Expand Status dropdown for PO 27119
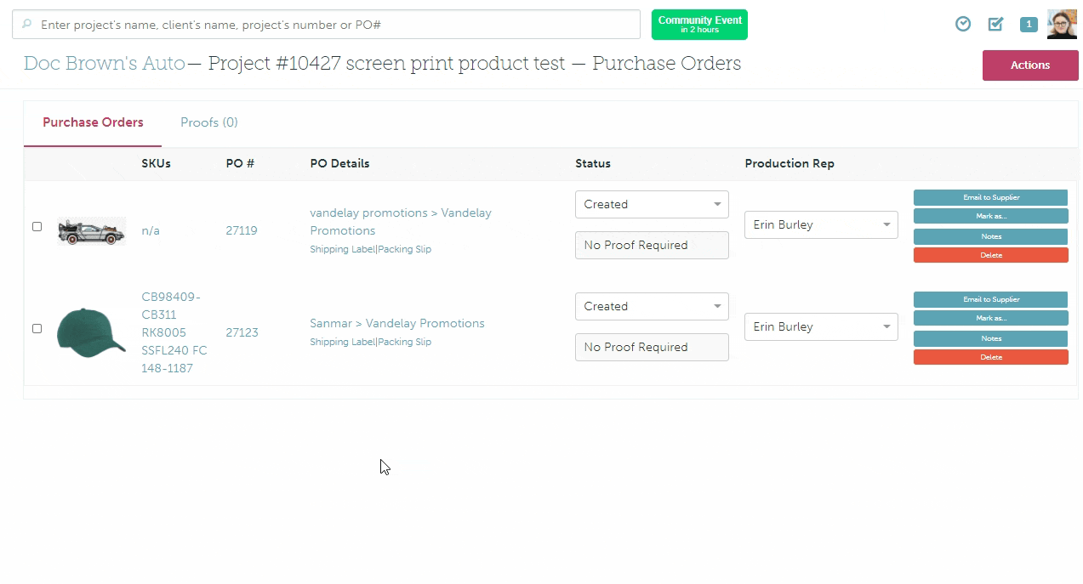Image resolution: width=1083 pixels, height=584 pixels. (652, 205)
